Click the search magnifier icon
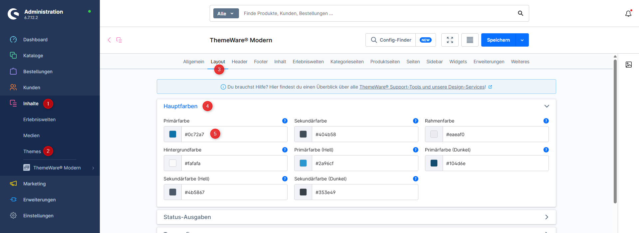Screen dimensions: 639x233 (521, 13)
